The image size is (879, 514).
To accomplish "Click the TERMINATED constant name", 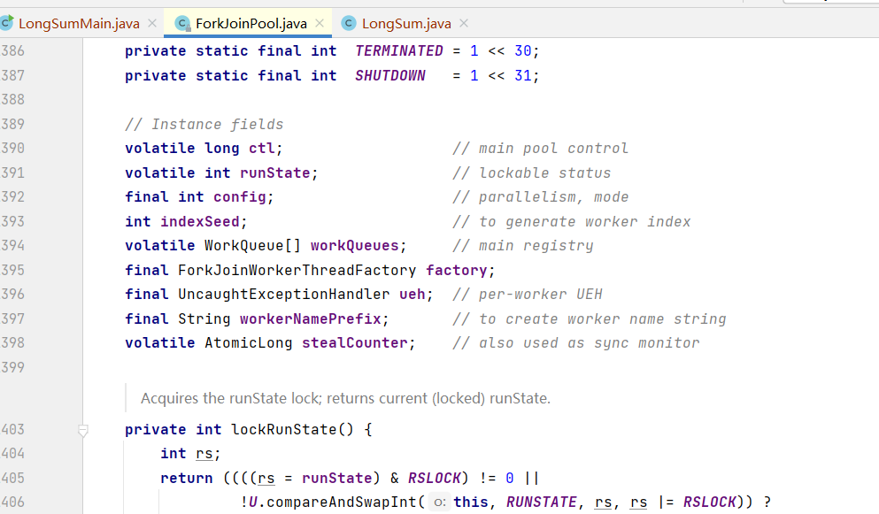I will (x=398, y=51).
